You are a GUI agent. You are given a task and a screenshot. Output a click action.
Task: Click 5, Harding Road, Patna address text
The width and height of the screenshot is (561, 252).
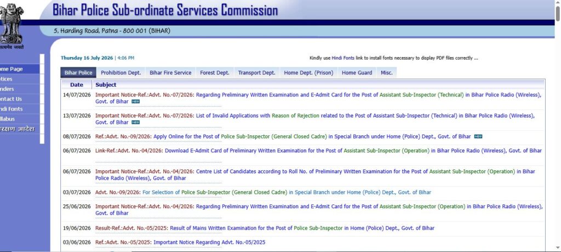112,31
